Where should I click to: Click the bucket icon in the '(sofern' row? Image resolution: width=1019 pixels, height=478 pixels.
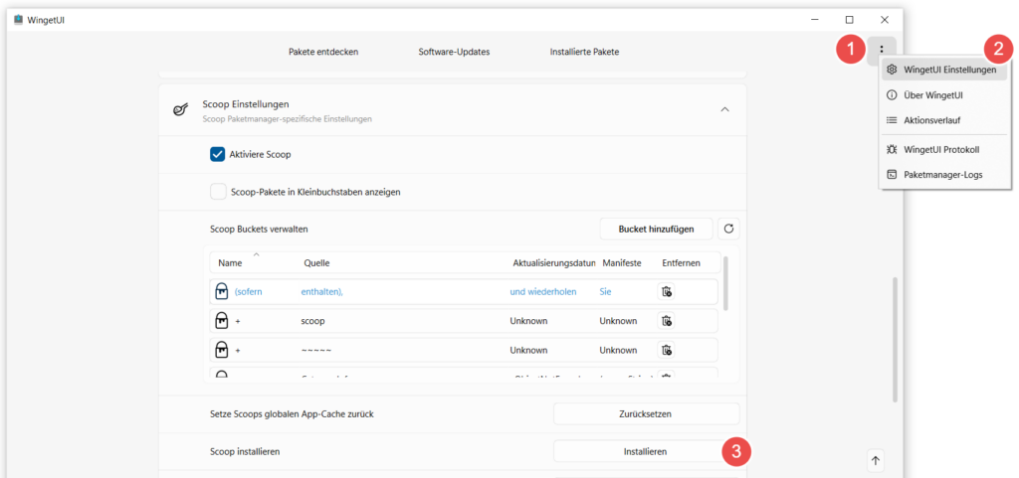tap(222, 292)
